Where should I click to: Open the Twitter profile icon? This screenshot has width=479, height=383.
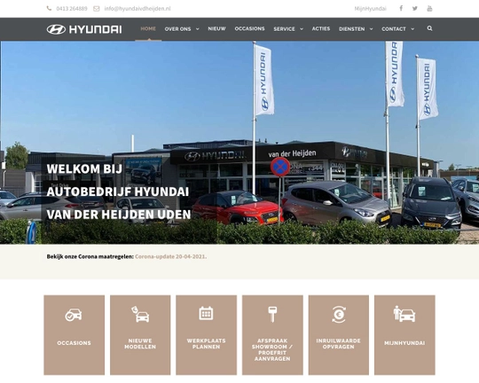tap(414, 8)
